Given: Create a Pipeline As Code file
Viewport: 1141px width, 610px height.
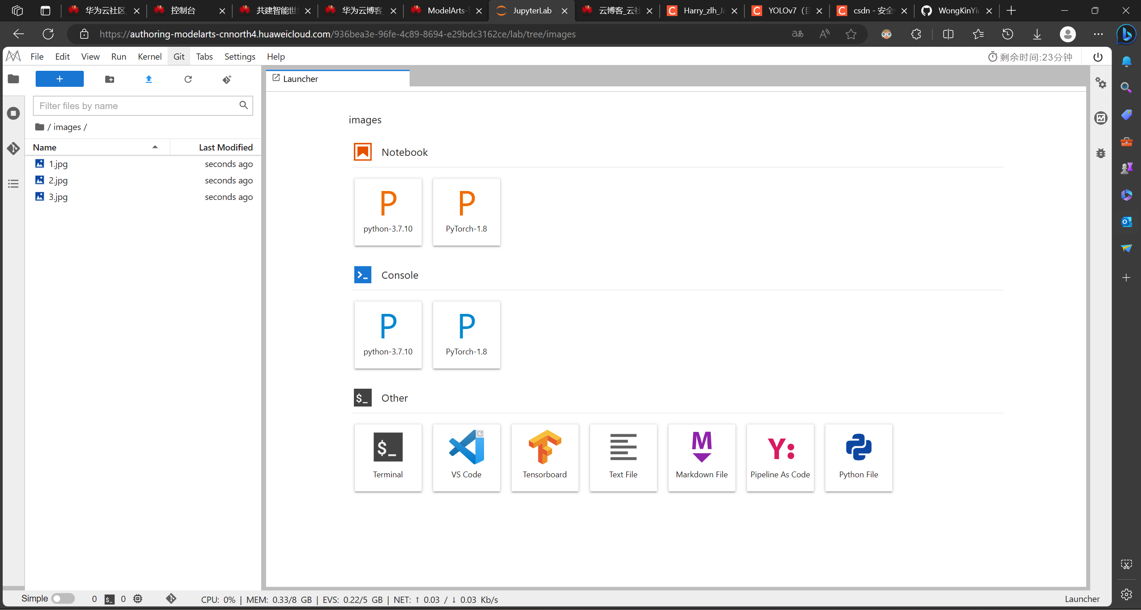Looking at the screenshot, I should click(x=780, y=457).
